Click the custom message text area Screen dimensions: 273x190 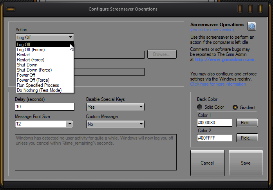coord(96,152)
